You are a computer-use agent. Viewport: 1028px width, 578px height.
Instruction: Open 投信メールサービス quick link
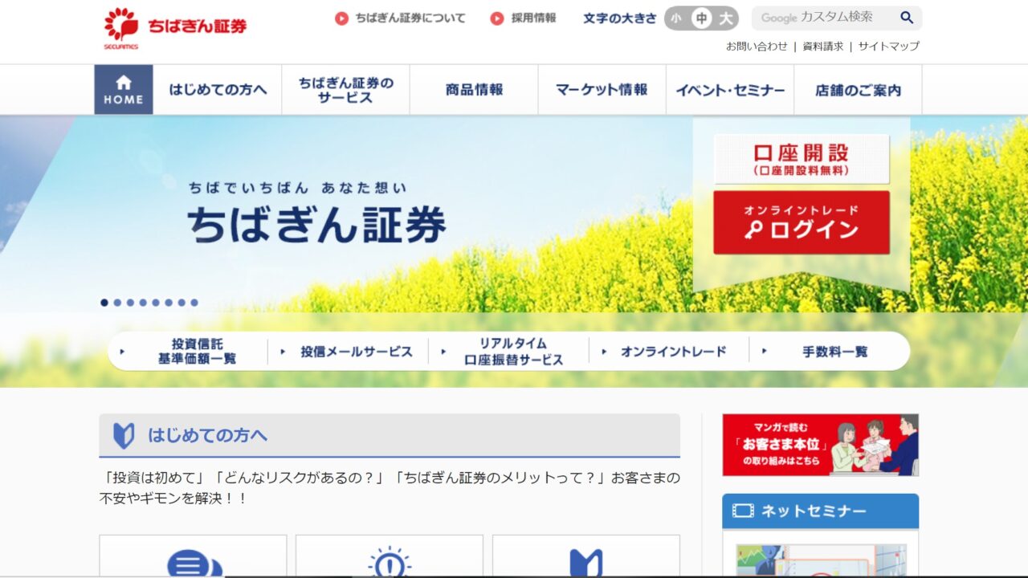click(357, 352)
